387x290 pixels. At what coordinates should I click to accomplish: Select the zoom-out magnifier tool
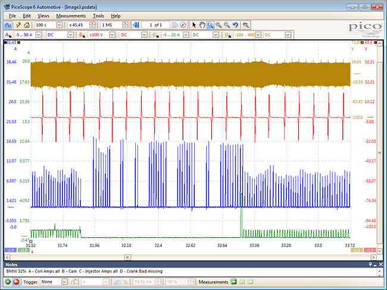(x=227, y=25)
